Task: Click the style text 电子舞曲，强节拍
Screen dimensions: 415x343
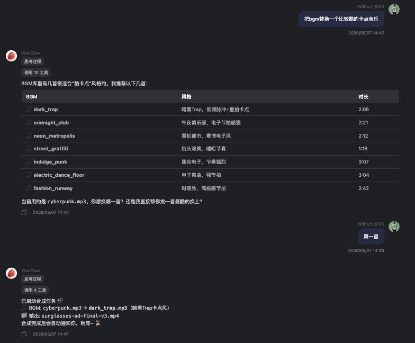Action: pos(201,175)
